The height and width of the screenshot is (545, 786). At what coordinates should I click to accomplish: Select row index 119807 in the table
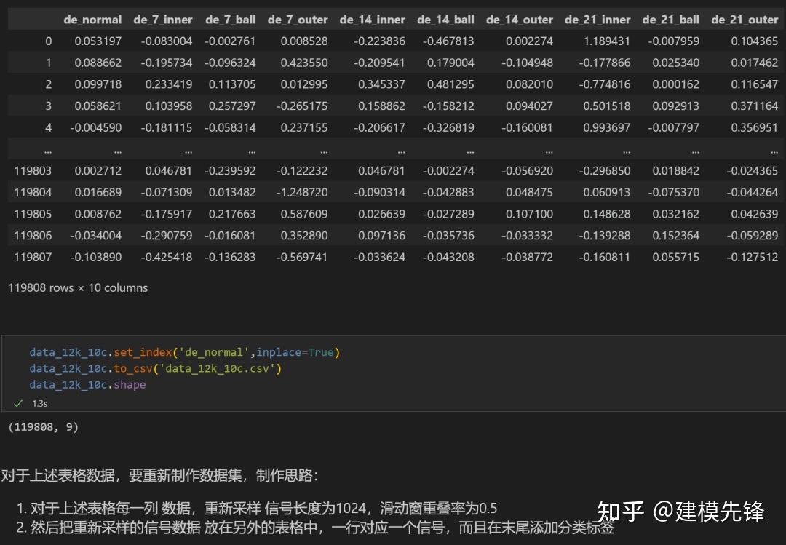pos(33,257)
